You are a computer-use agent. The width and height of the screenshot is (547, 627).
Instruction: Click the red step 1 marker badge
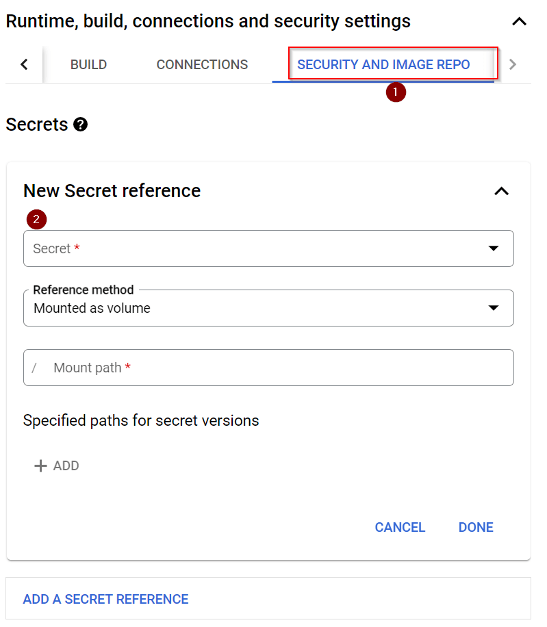point(396,92)
